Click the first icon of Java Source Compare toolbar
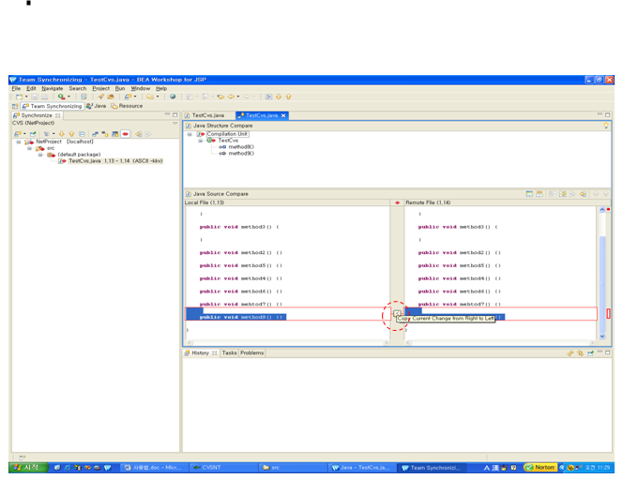Screen dimensions: 623x479 pyautogui.click(x=529, y=194)
